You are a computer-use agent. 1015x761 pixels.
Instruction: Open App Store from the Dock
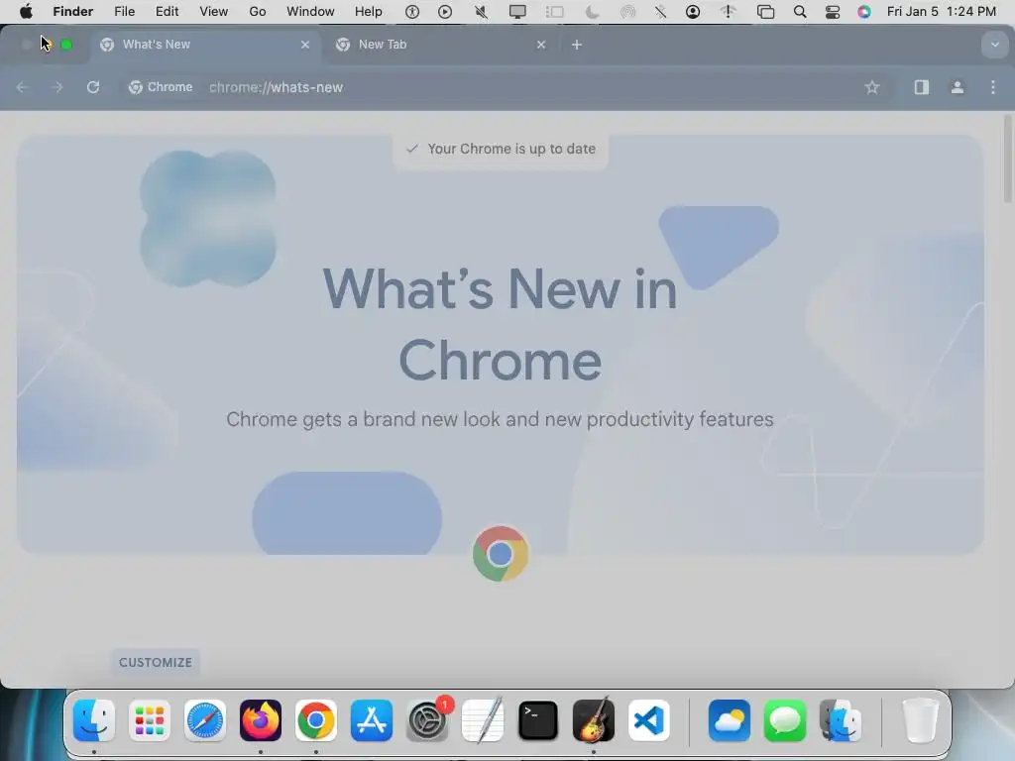[x=372, y=720]
